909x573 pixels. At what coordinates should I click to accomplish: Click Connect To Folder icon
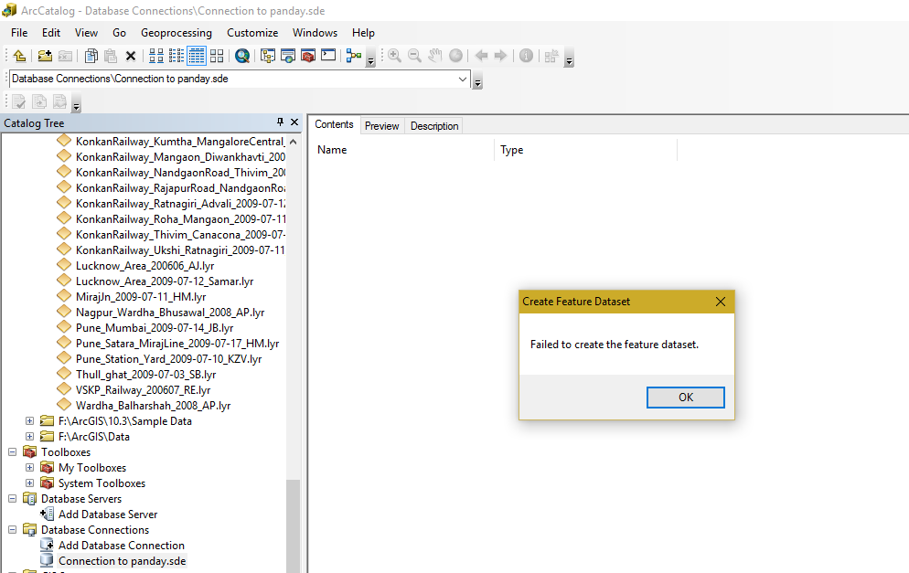click(45, 56)
